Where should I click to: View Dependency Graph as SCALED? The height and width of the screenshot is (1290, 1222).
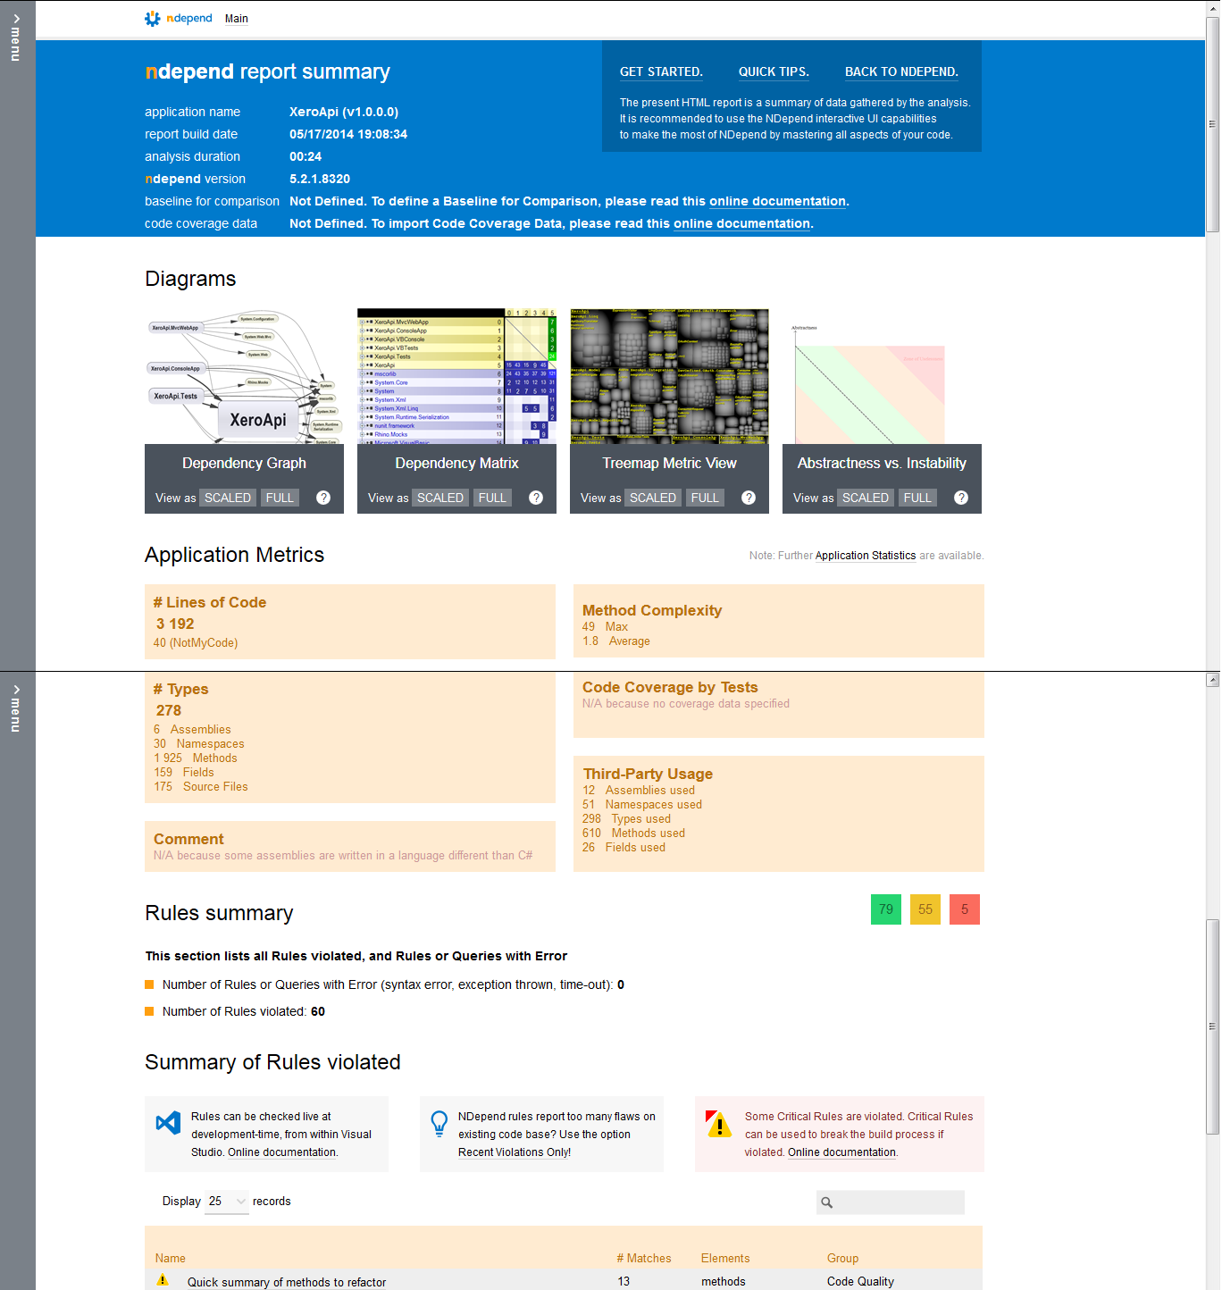[x=228, y=498]
